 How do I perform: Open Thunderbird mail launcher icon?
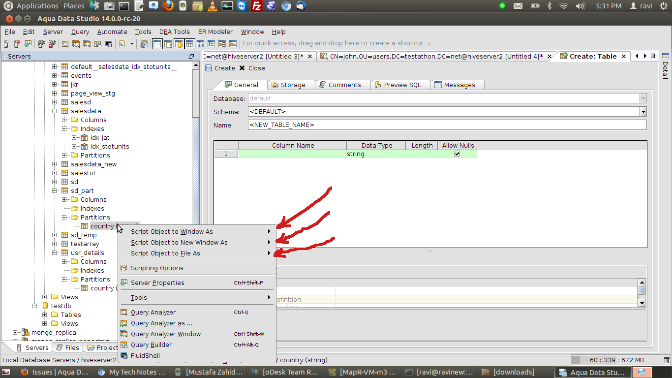(x=301, y=6)
